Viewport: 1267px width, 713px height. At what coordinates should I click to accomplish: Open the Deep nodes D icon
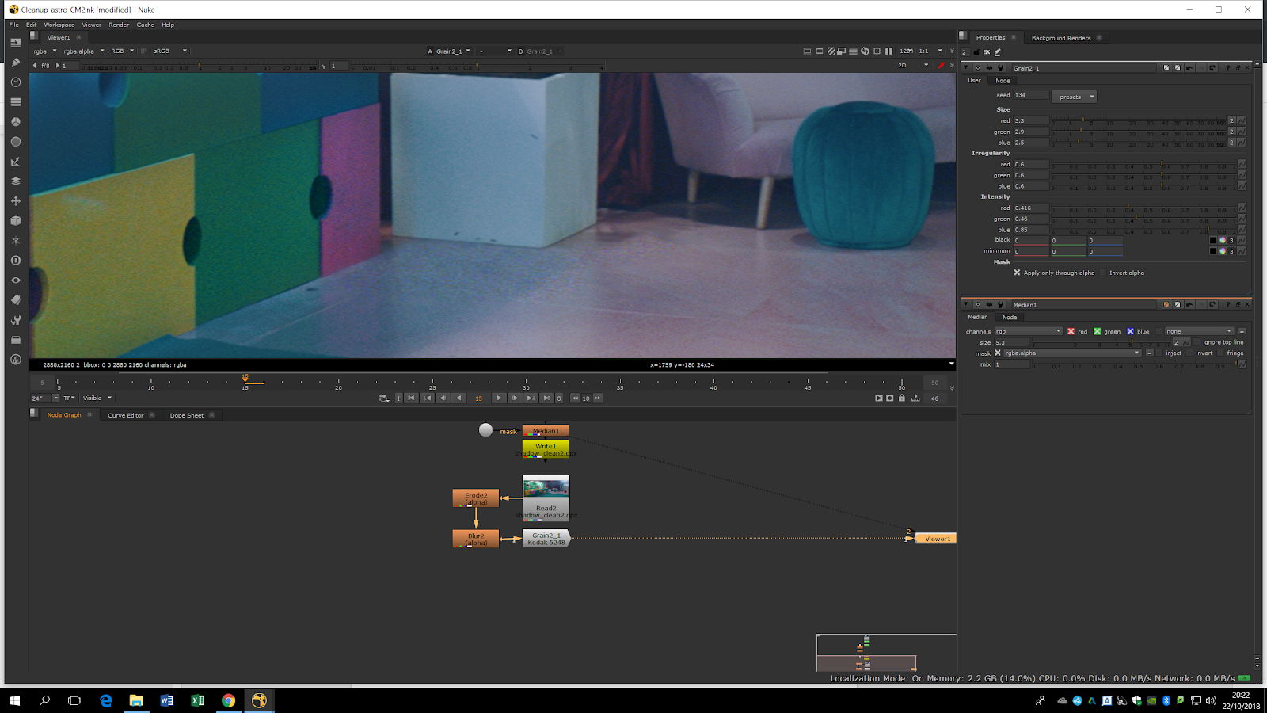(15, 261)
